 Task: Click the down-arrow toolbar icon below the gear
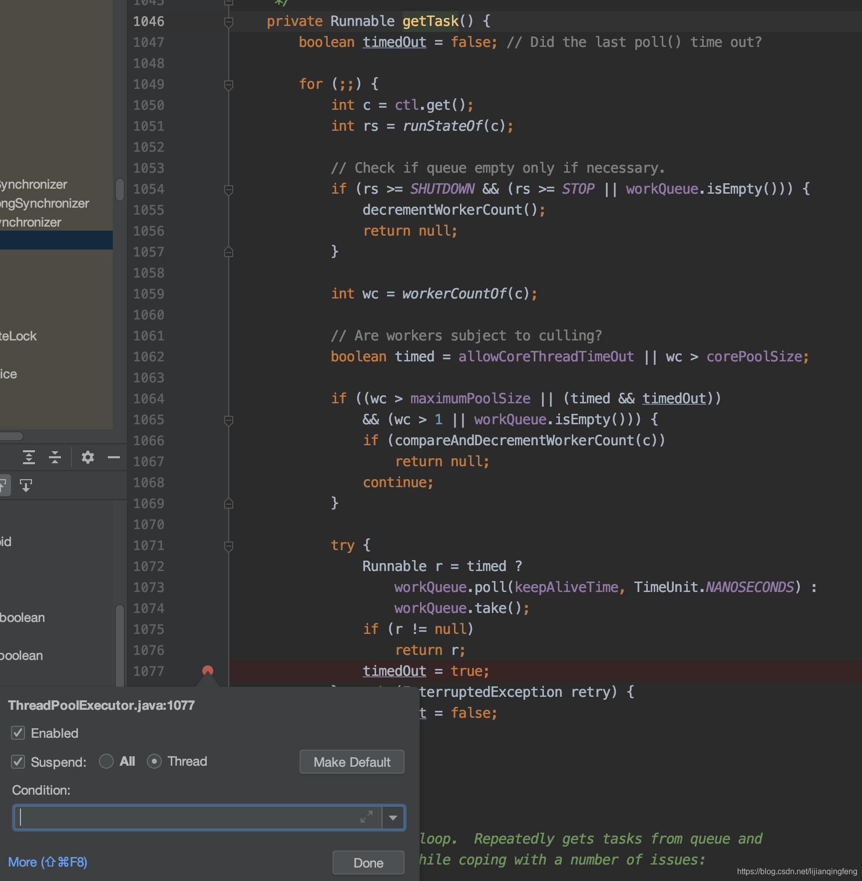click(26, 485)
